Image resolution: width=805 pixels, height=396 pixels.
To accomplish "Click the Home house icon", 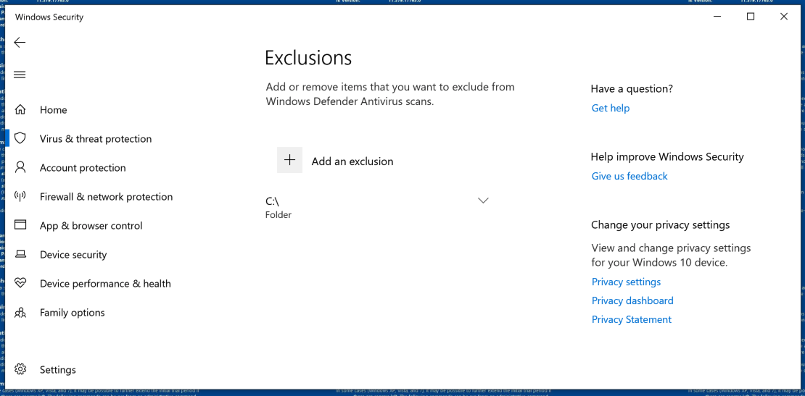I will coord(20,110).
